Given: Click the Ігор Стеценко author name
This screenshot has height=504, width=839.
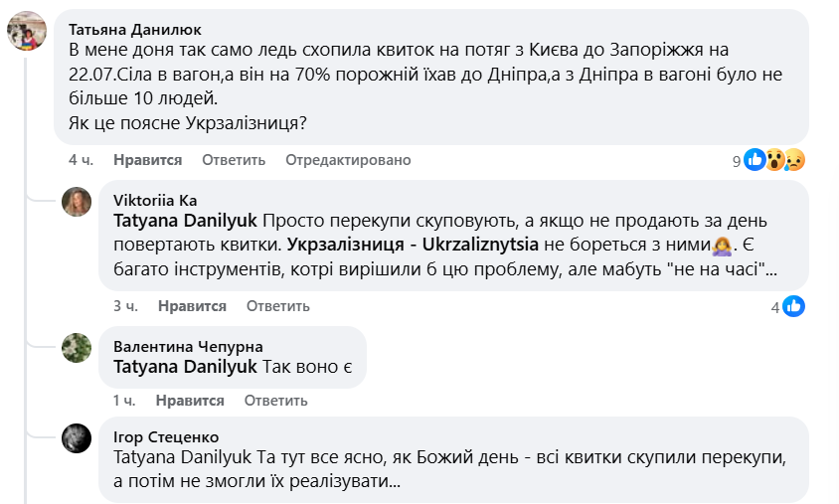Looking at the screenshot, I should pyautogui.click(x=166, y=436).
